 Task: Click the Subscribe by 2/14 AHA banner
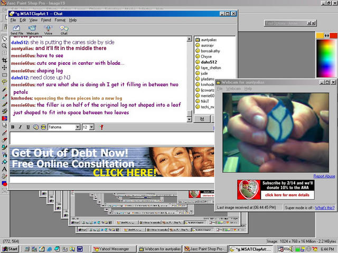point(276,190)
